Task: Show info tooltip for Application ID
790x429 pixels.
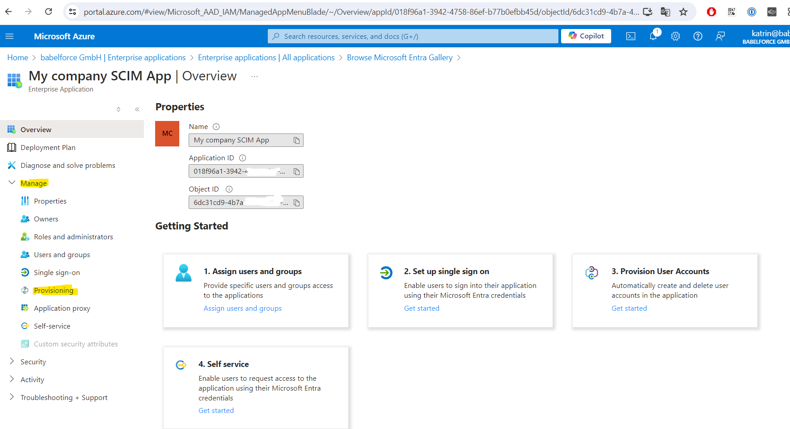Action: (x=243, y=158)
